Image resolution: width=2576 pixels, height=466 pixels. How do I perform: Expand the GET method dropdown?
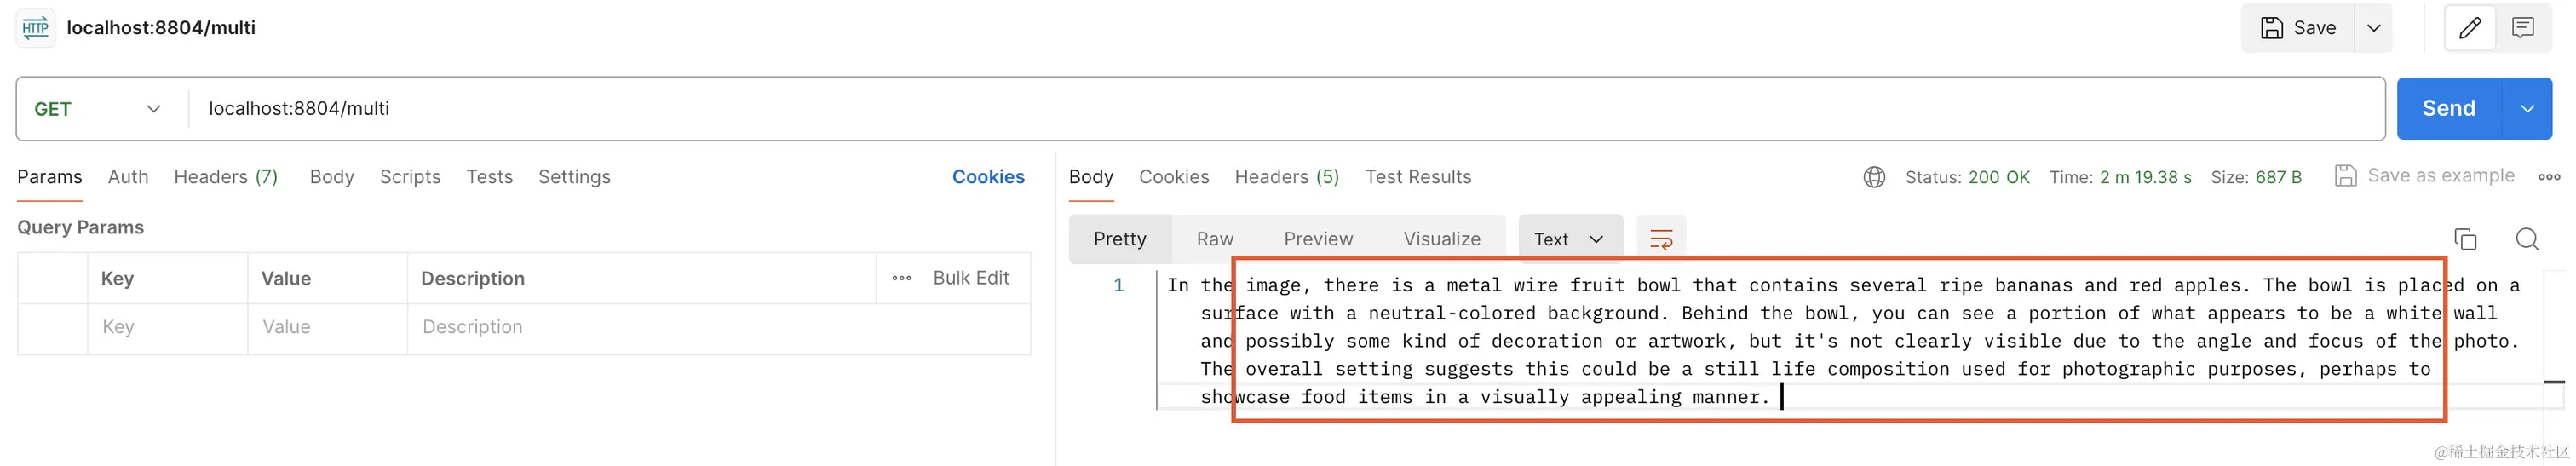click(x=98, y=109)
